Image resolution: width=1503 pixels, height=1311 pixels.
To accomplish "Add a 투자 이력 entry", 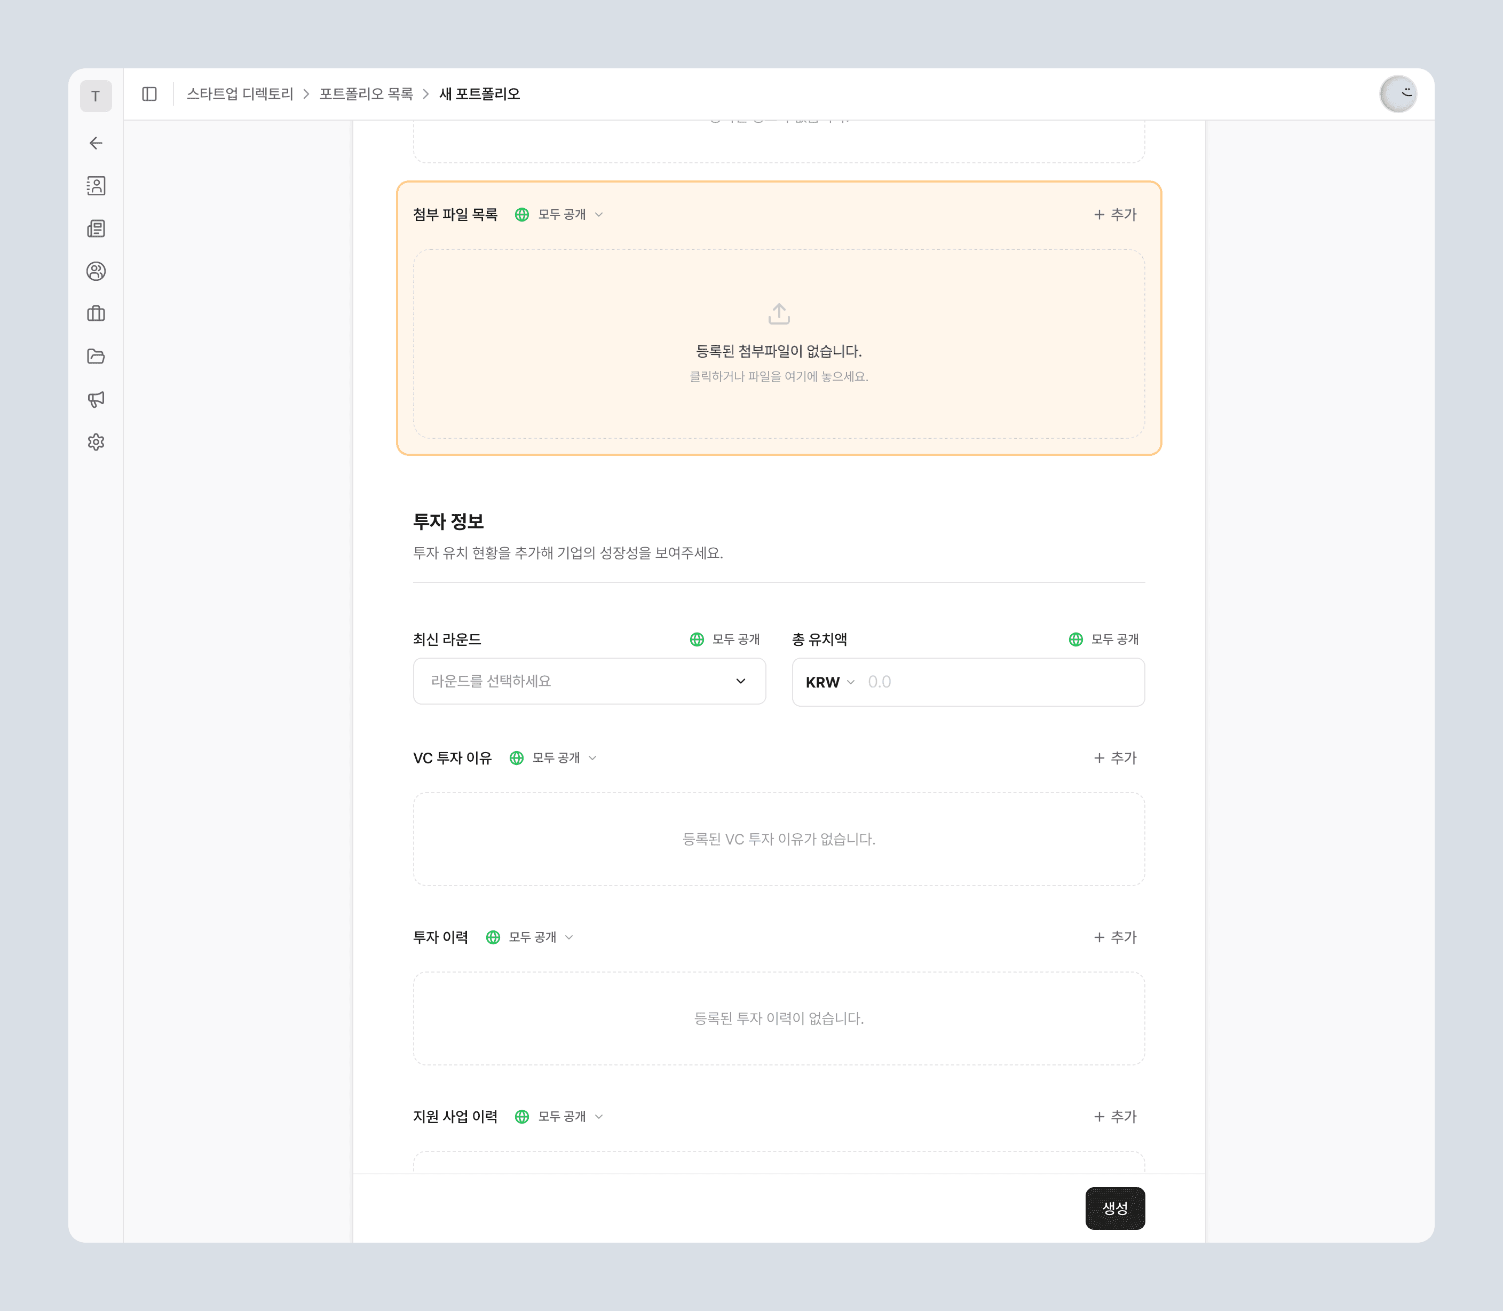I will [1116, 937].
